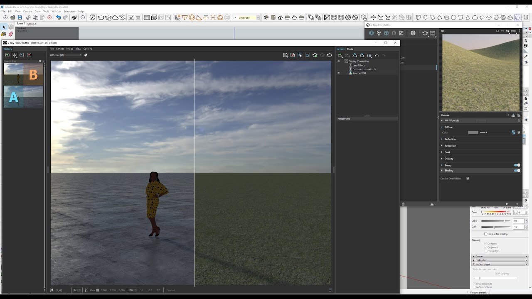532x299 pixels.
Task: Open the RGB color channel dropdown
Action: pos(66,55)
